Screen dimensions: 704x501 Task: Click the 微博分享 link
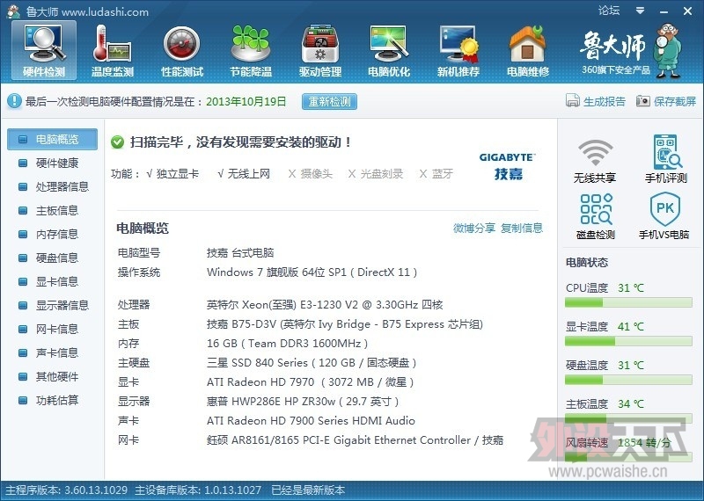click(x=474, y=228)
